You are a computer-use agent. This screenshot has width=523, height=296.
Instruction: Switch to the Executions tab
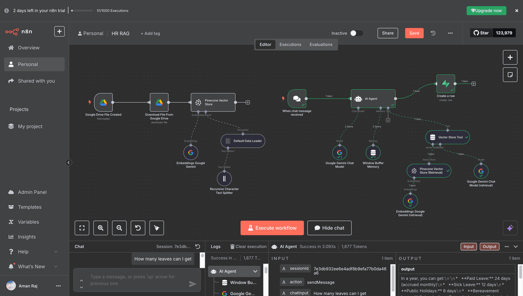point(290,44)
